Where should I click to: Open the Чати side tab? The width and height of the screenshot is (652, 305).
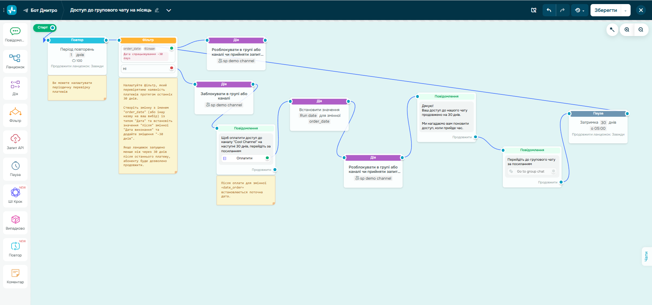pyautogui.click(x=646, y=256)
